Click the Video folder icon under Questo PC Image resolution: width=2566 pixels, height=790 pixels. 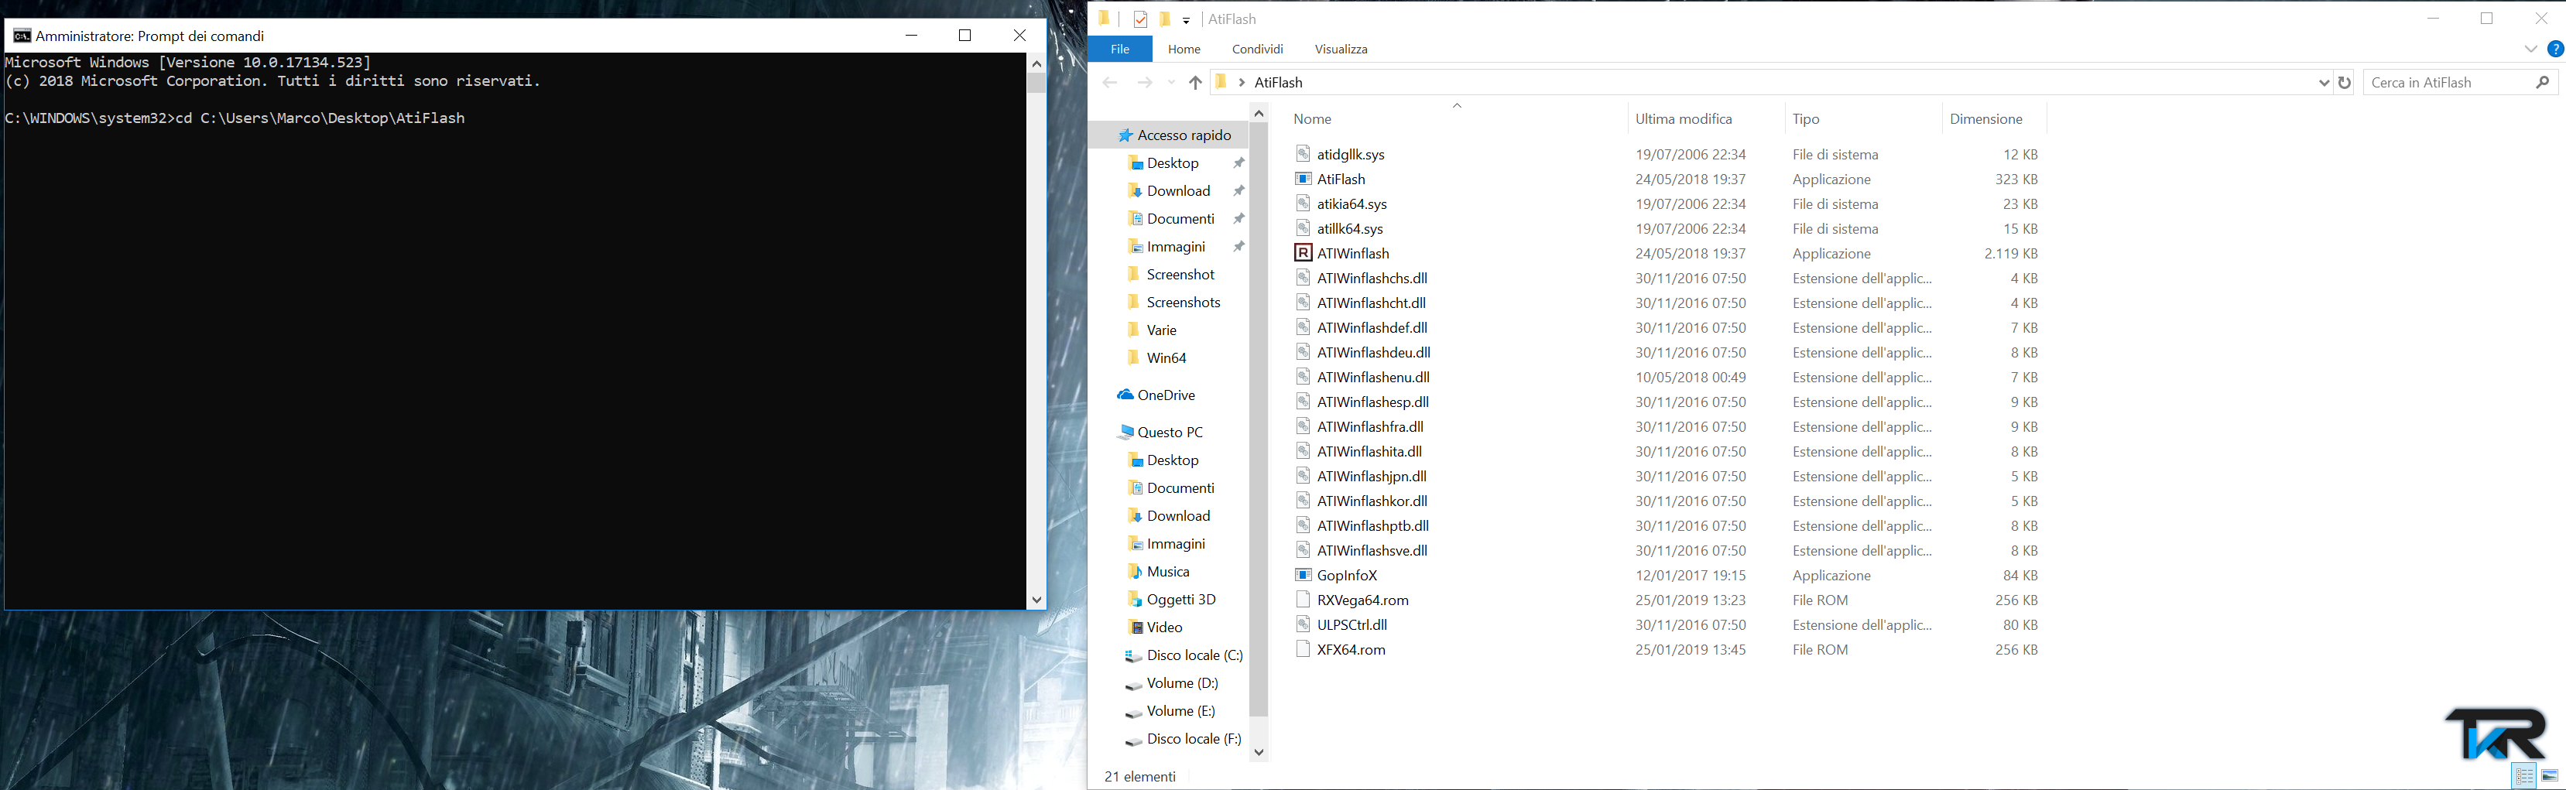[1135, 628]
